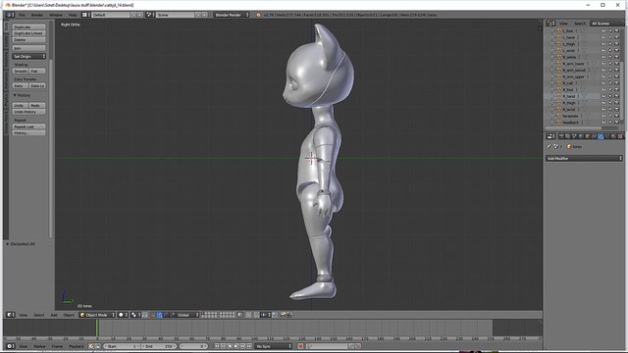Image resolution: width=628 pixels, height=353 pixels.
Task: Open the pivot point selector
Action: (x=135, y=315)
